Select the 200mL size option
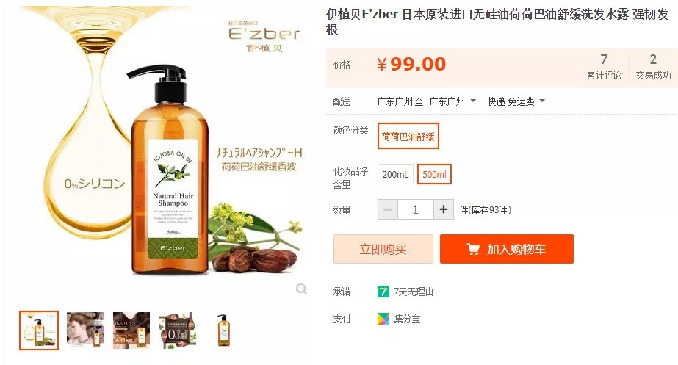The width and height of the screenshot is (678, 365). (395, 174)
